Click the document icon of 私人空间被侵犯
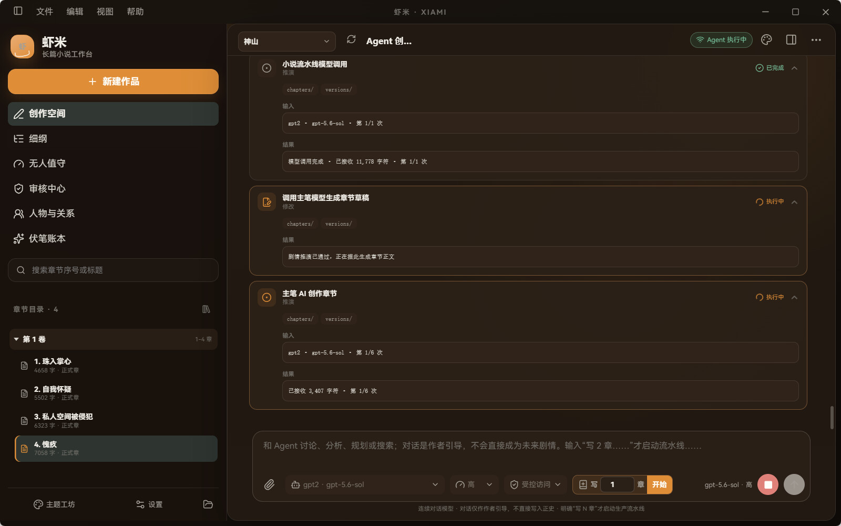841x526 pixels. coord(24,421)
